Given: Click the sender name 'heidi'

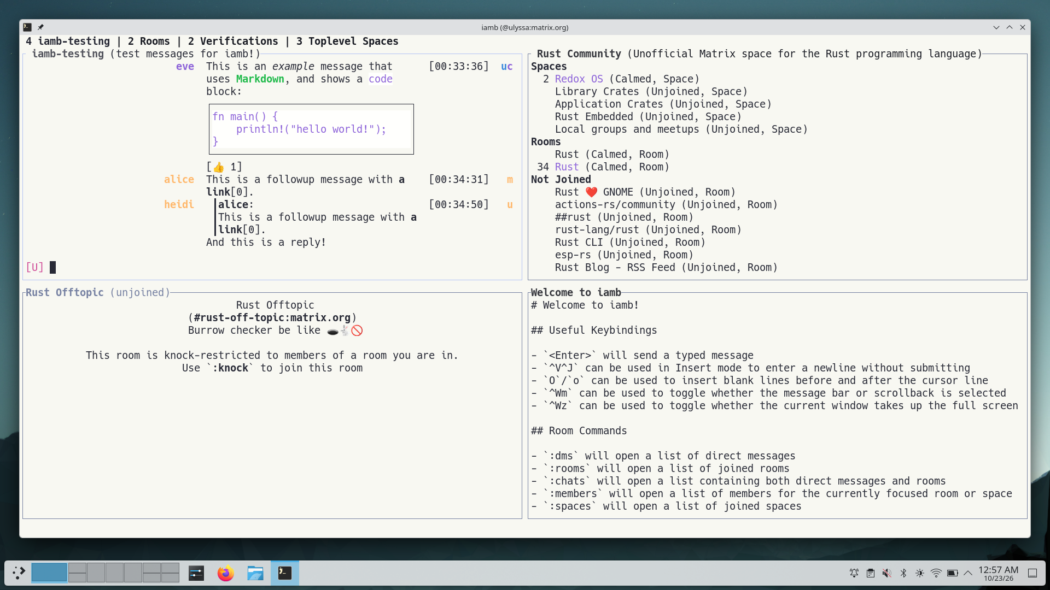Looking at the screenshot, I should pyautogui.click(x=179, y=205).
